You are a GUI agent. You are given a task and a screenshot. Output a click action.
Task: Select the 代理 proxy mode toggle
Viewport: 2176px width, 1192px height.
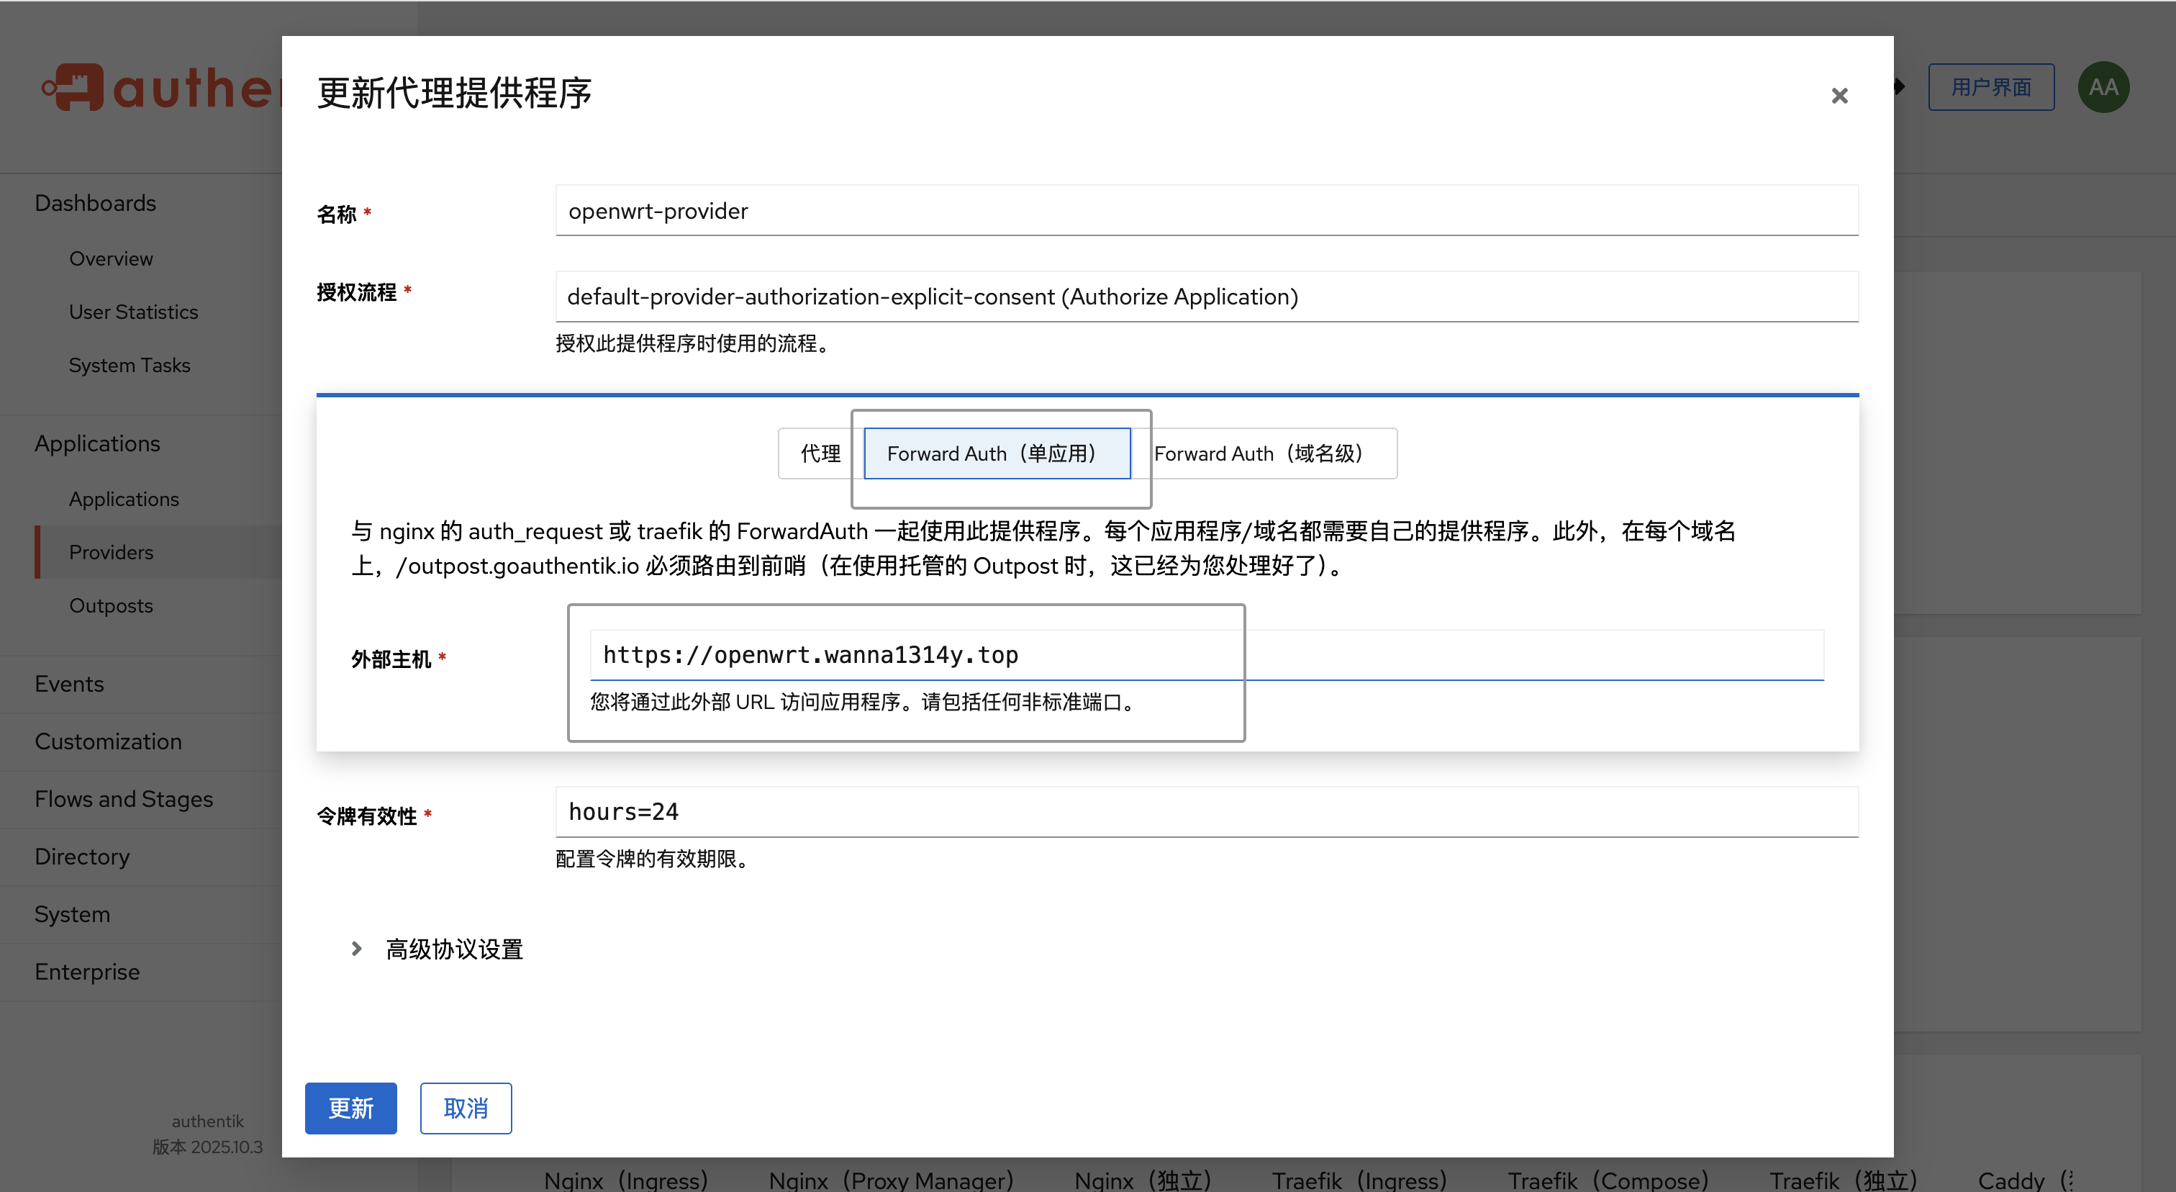click(x=820, y=453)
